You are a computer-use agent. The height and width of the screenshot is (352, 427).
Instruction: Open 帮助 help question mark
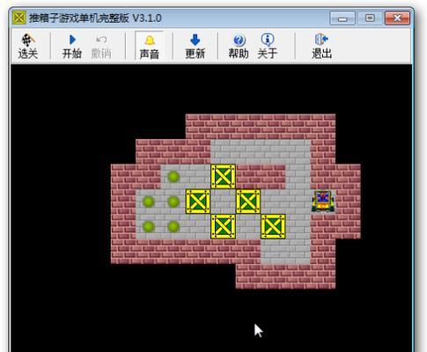coord(239,47)
